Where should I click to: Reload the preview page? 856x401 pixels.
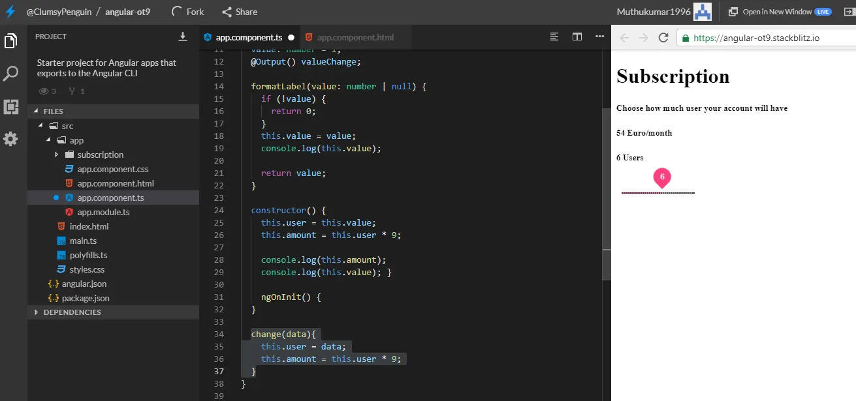(663, 38)
